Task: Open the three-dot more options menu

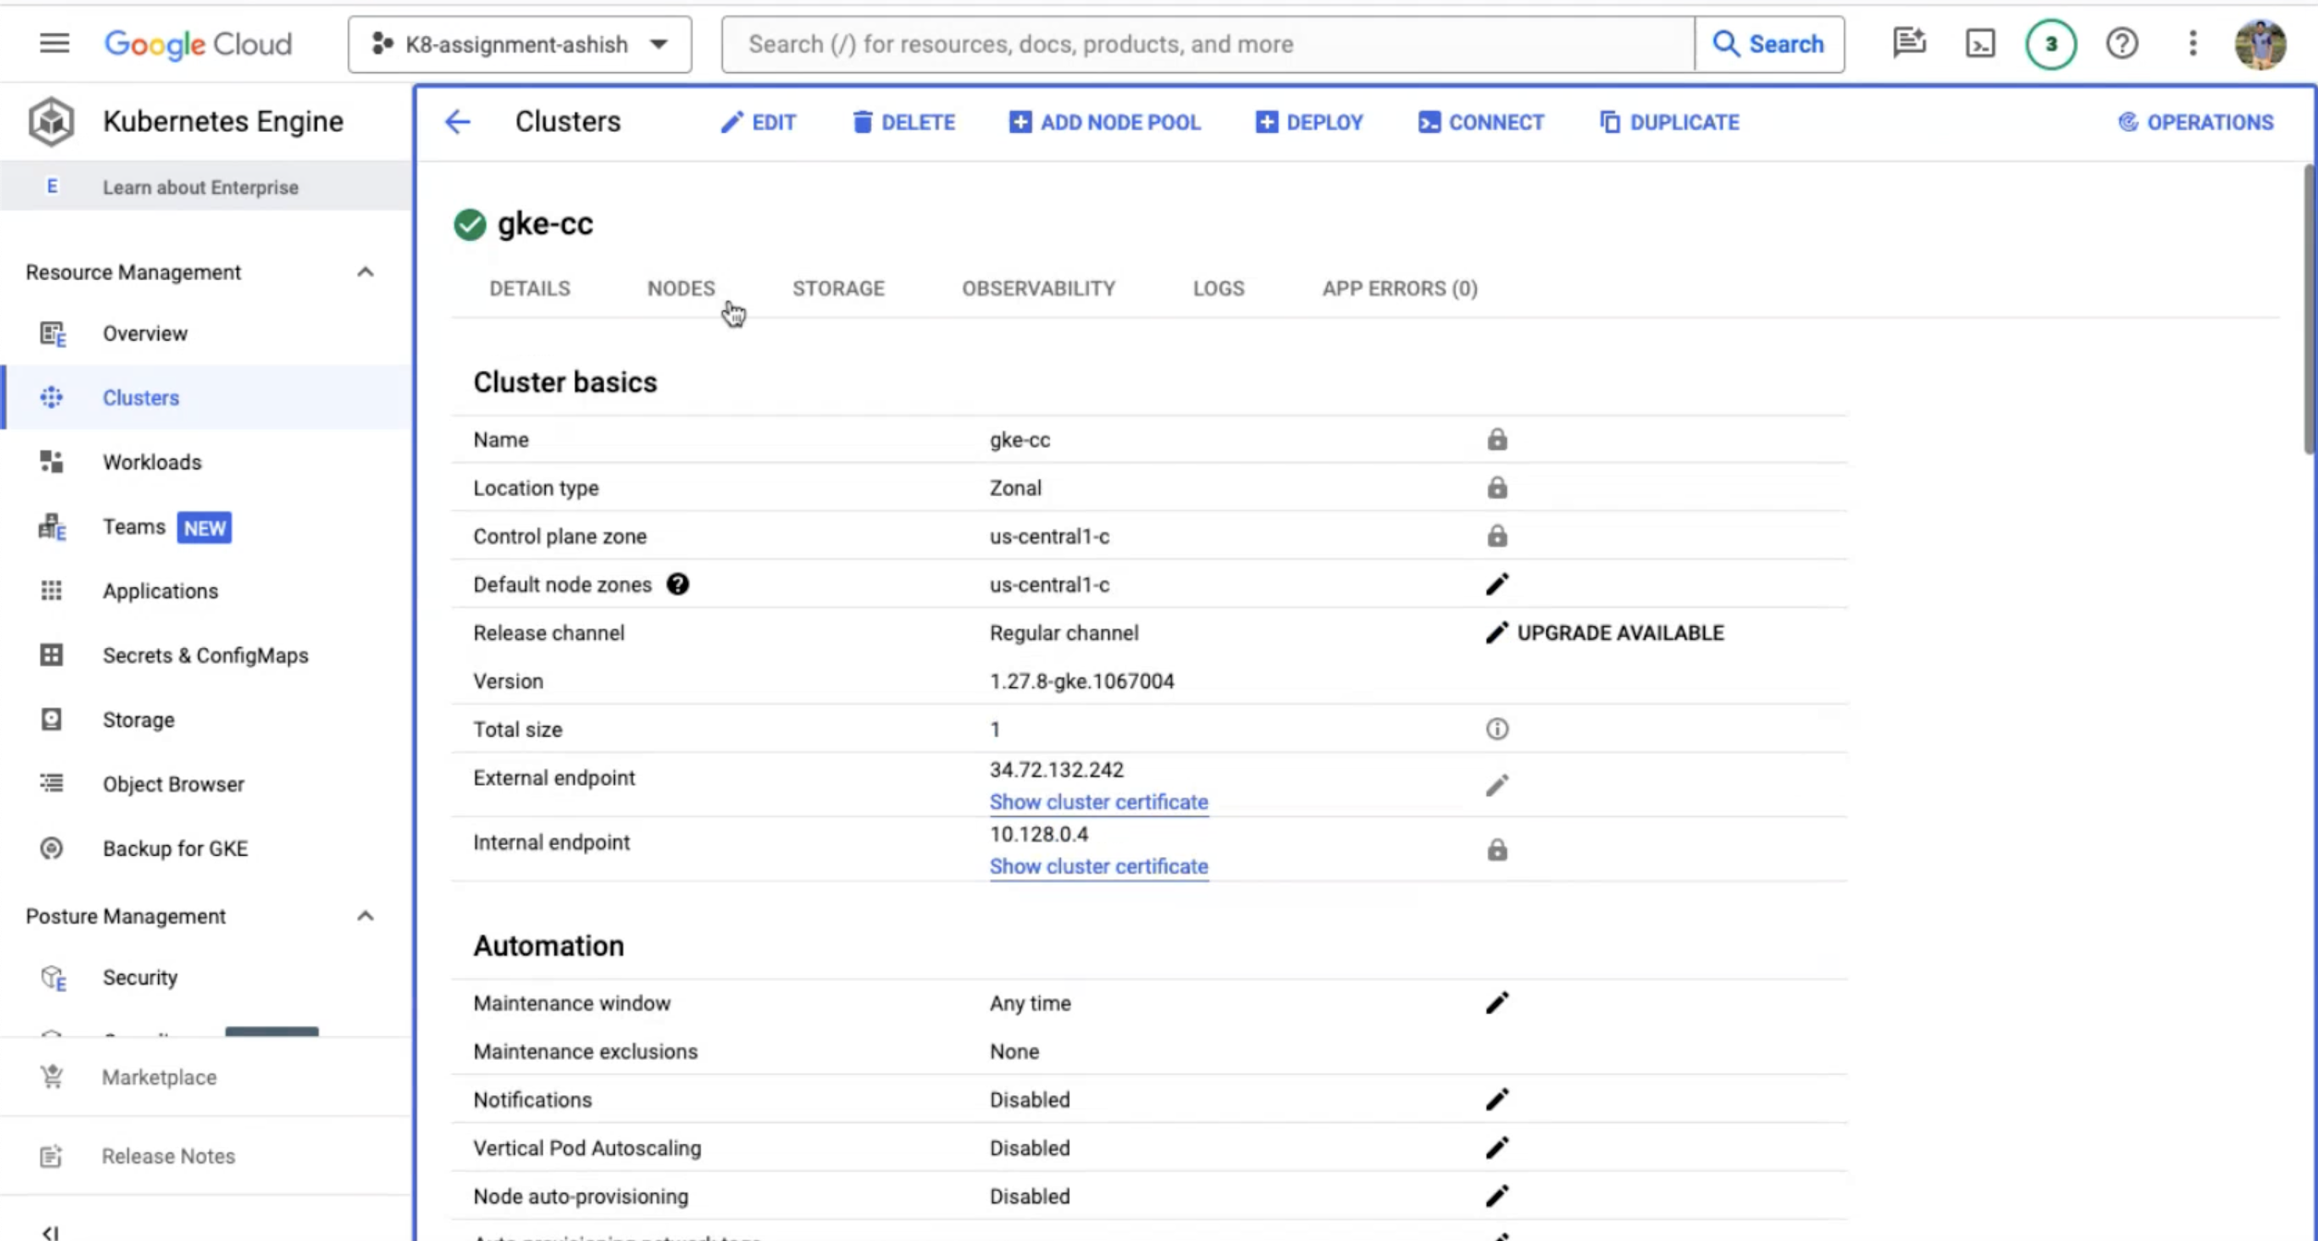Action: 2192,43
